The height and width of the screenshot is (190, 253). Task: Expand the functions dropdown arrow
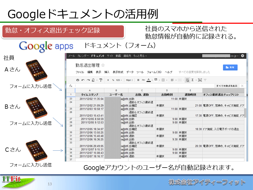pos(196,80)
